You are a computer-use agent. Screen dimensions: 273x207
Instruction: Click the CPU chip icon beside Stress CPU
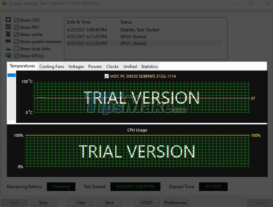(8, 20)
